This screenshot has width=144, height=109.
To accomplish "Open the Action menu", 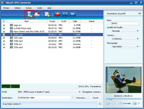I will [x=29, y=8].
